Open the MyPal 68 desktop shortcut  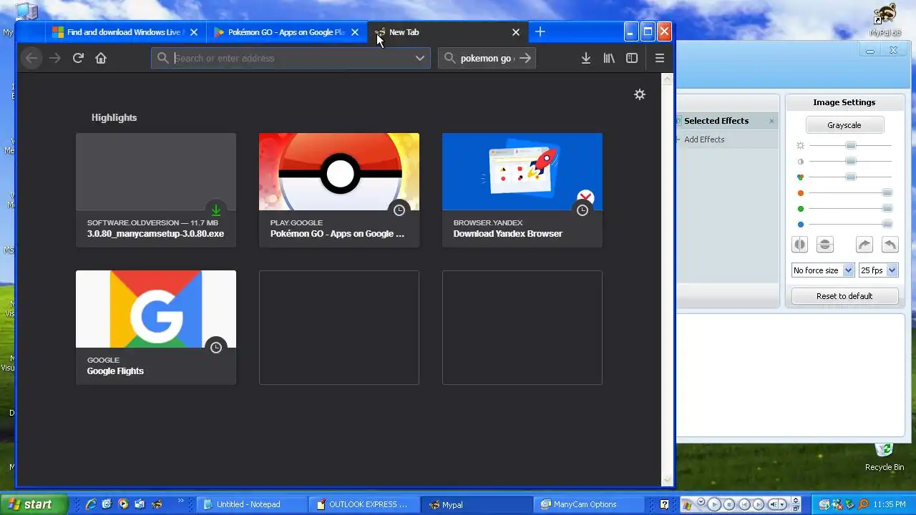click(x=885, y=20)
